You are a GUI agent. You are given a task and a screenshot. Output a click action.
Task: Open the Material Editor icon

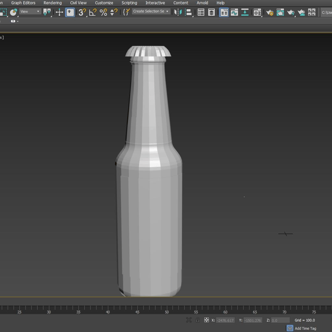point(257,12)
